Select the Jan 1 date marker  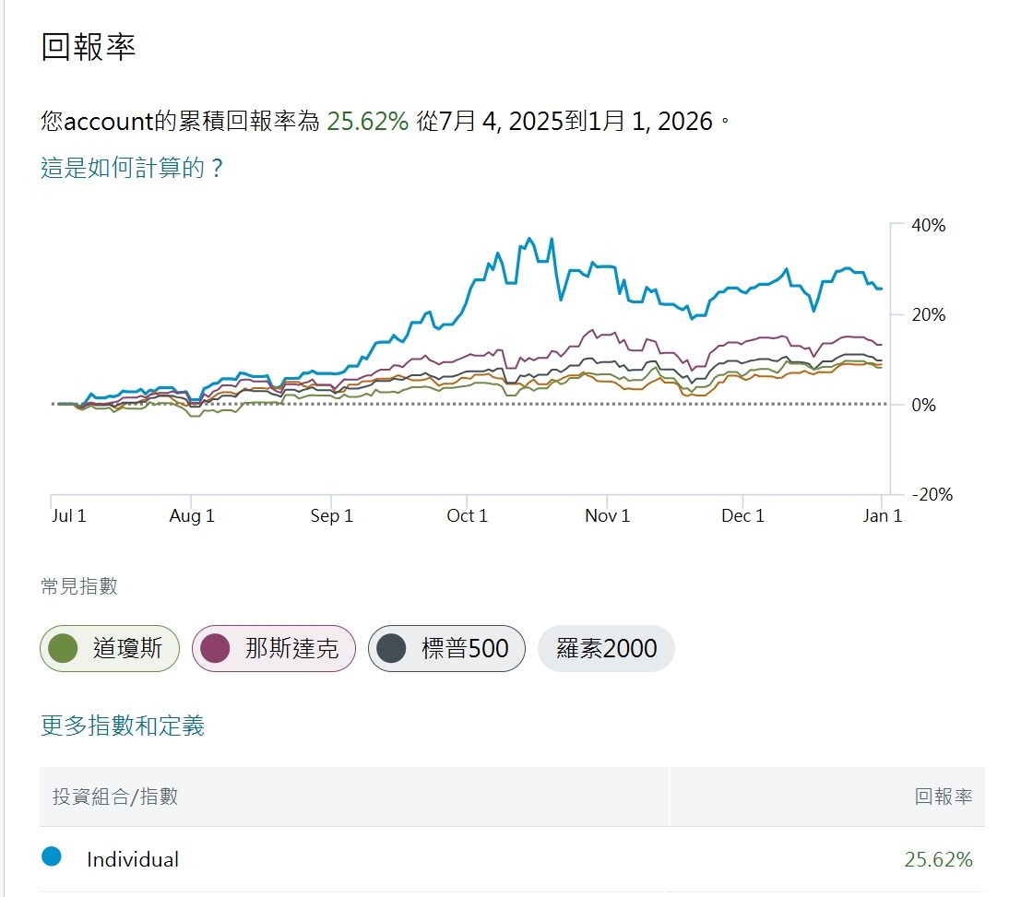click(x=883, y=515)
